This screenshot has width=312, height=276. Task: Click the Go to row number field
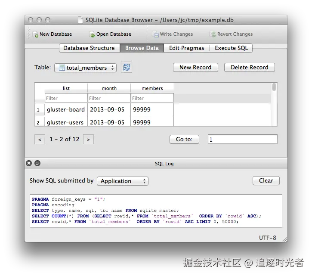(243, 139)
